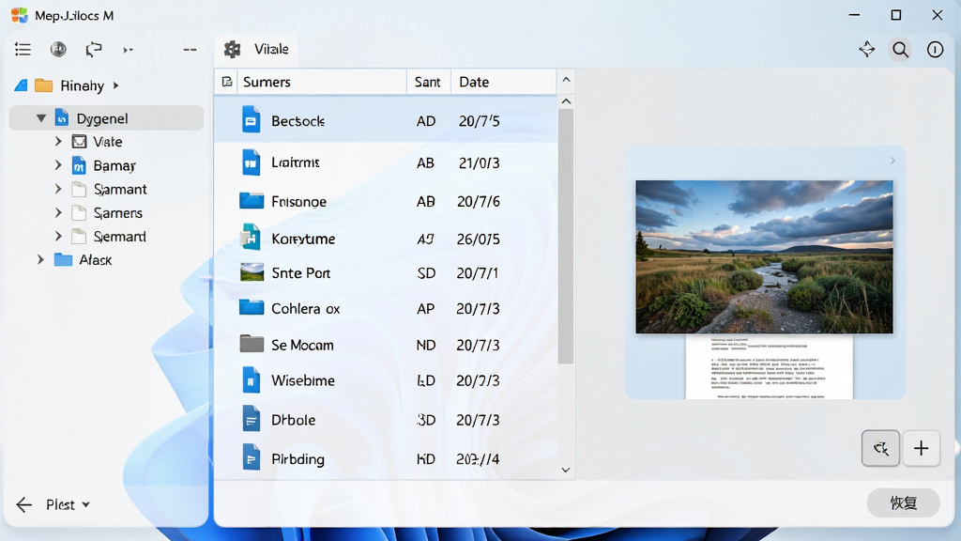Click the Hinahy breadcrumb arrow
The height and width of the screenshot is (541, 961).
[115, 85]
